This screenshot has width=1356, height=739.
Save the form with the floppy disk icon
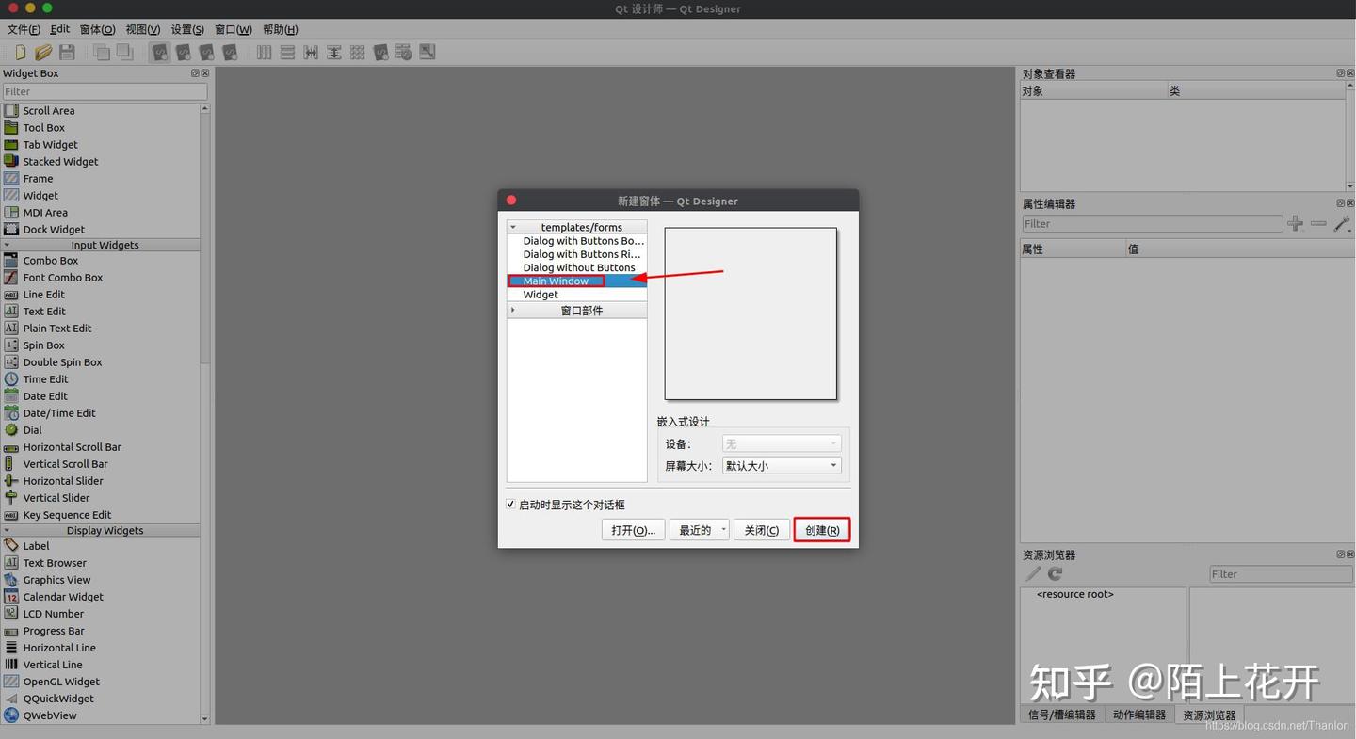coord(67,52)
